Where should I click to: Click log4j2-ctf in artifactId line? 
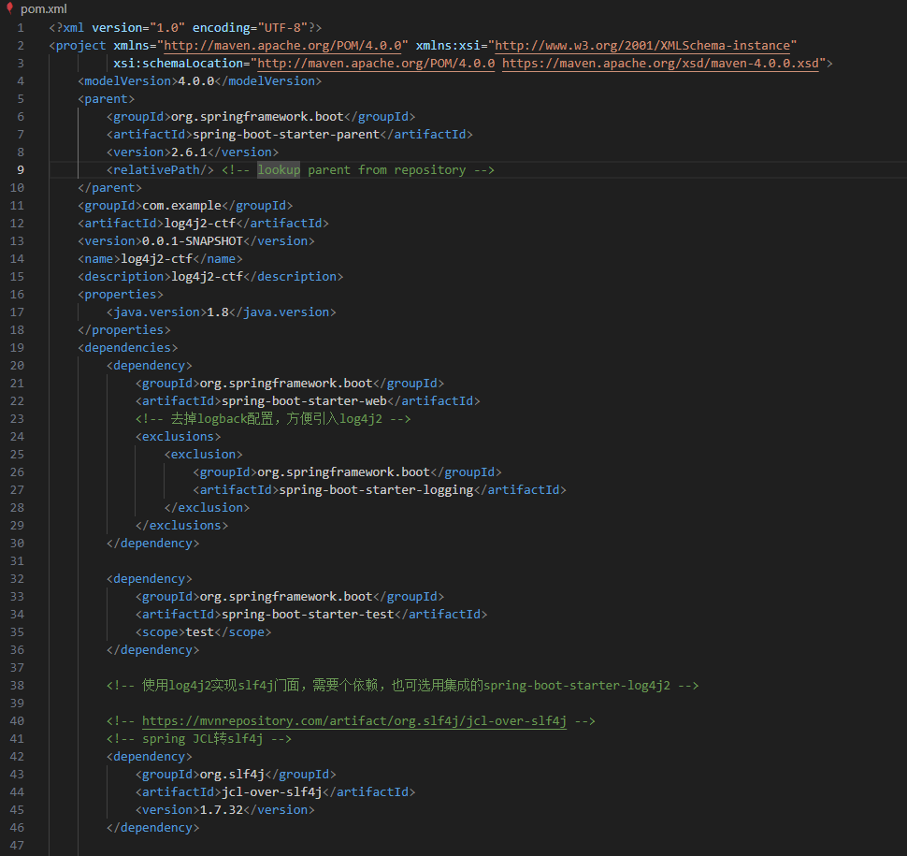(199, 223)
